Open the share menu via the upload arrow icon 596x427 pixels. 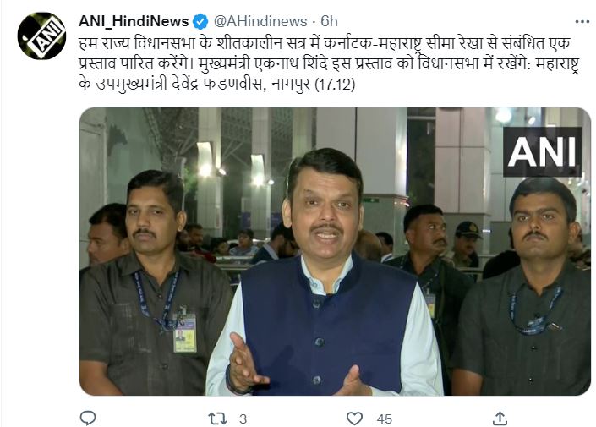tap(500, 419)
